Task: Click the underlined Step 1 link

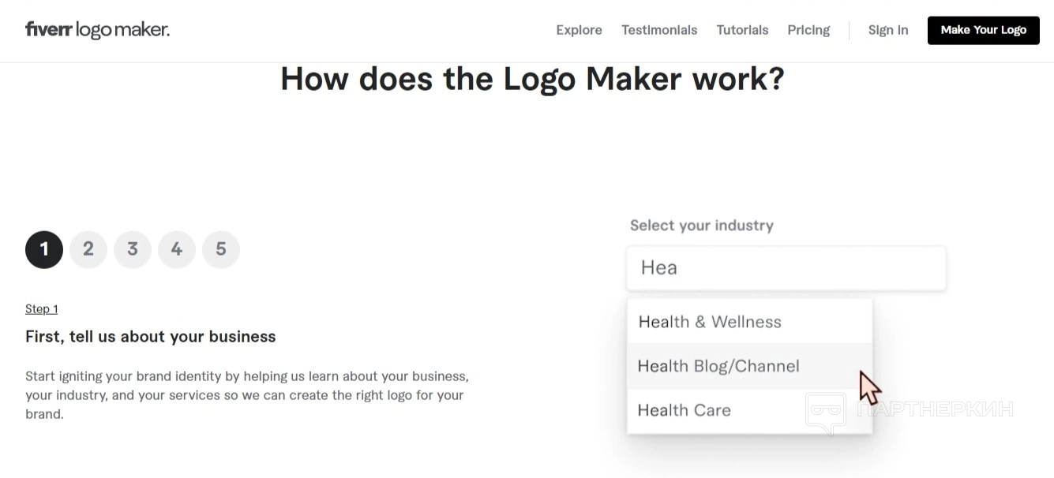Action: click(41, 308)
